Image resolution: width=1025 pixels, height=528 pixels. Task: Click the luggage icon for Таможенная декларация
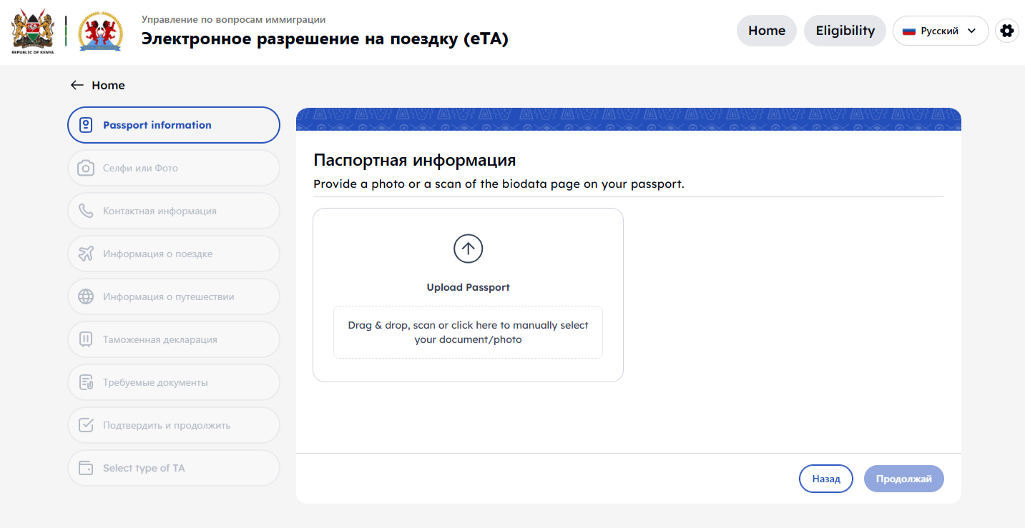[86, 339]
